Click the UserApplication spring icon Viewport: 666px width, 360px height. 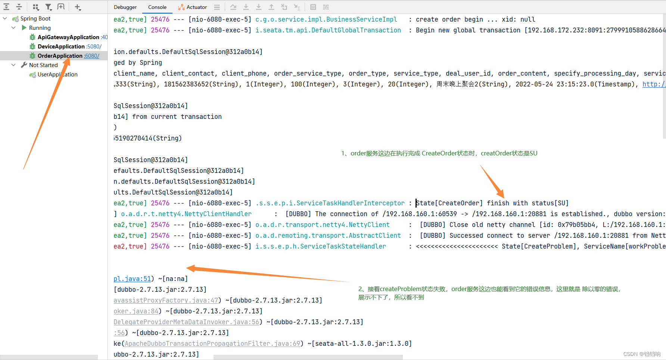click(32, 75)
